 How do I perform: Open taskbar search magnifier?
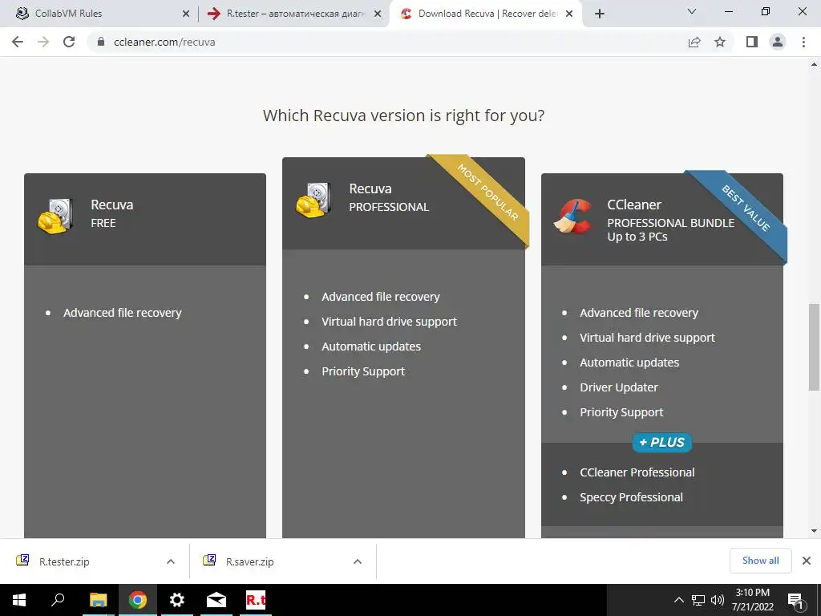click(58, 600)
